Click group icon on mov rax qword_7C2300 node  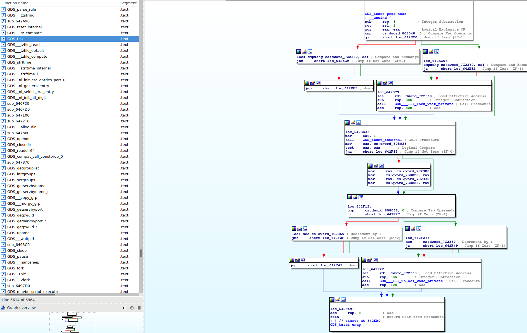point(381,166)
